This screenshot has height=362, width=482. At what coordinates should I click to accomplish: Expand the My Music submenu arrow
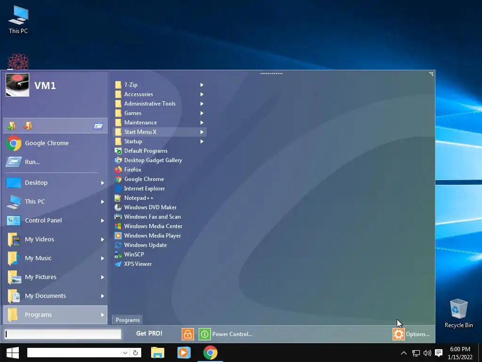[102, 258]
